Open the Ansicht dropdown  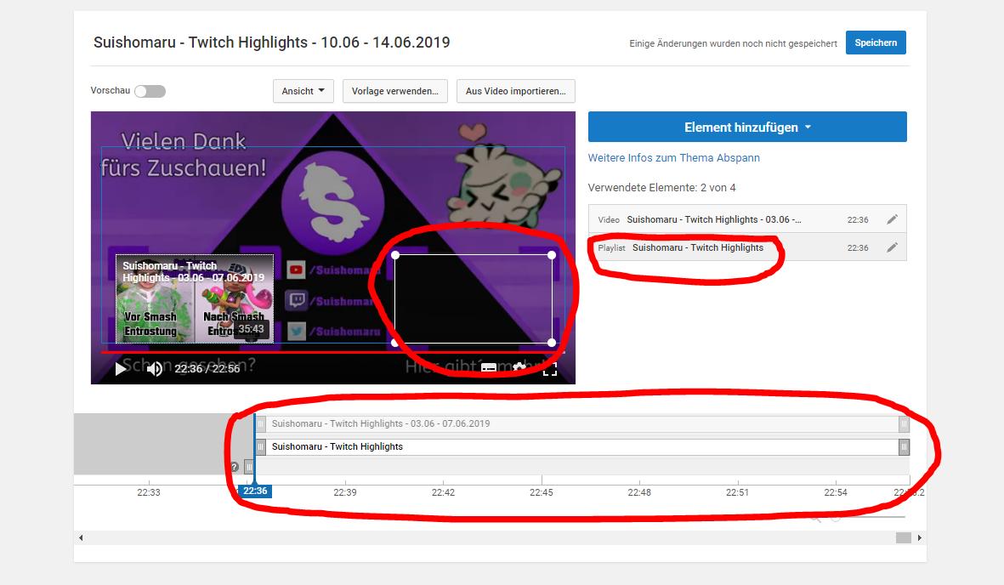pyautogui.click(x=303, y=91)
